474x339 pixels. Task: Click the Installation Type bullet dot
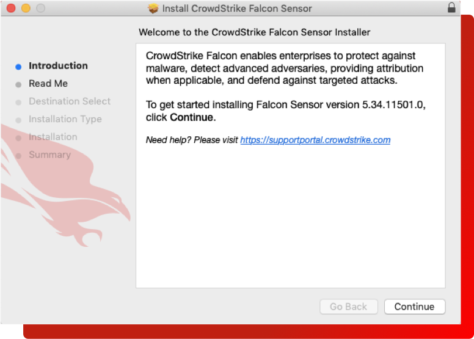18,120
